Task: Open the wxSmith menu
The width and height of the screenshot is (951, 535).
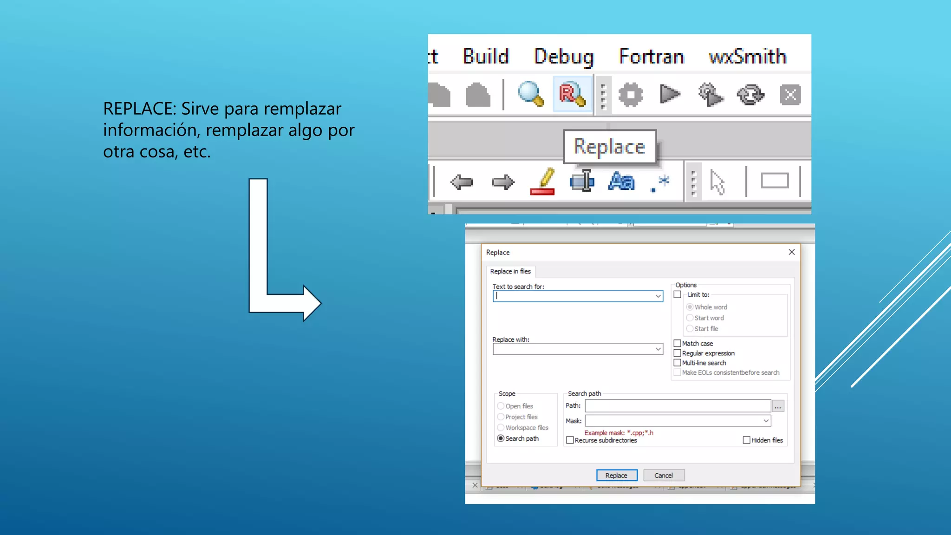Action: (747, 56)
